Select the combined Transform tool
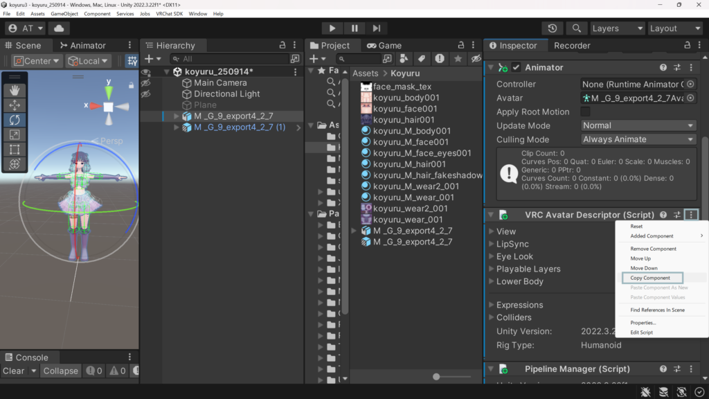709x399 pixels. 15,163
